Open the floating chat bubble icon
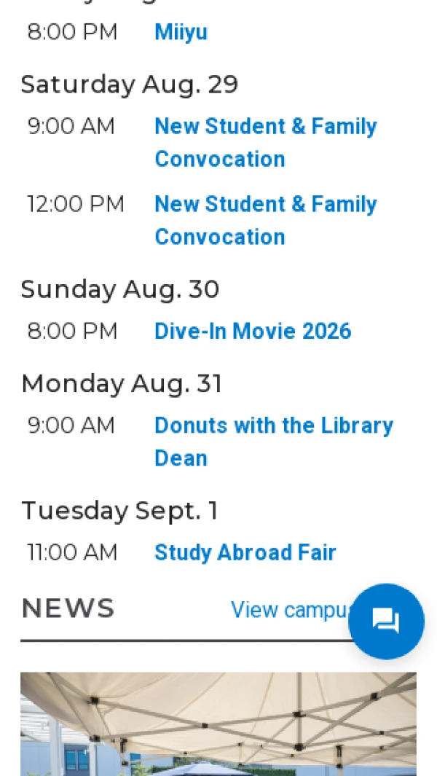 (x=386, y=621)
